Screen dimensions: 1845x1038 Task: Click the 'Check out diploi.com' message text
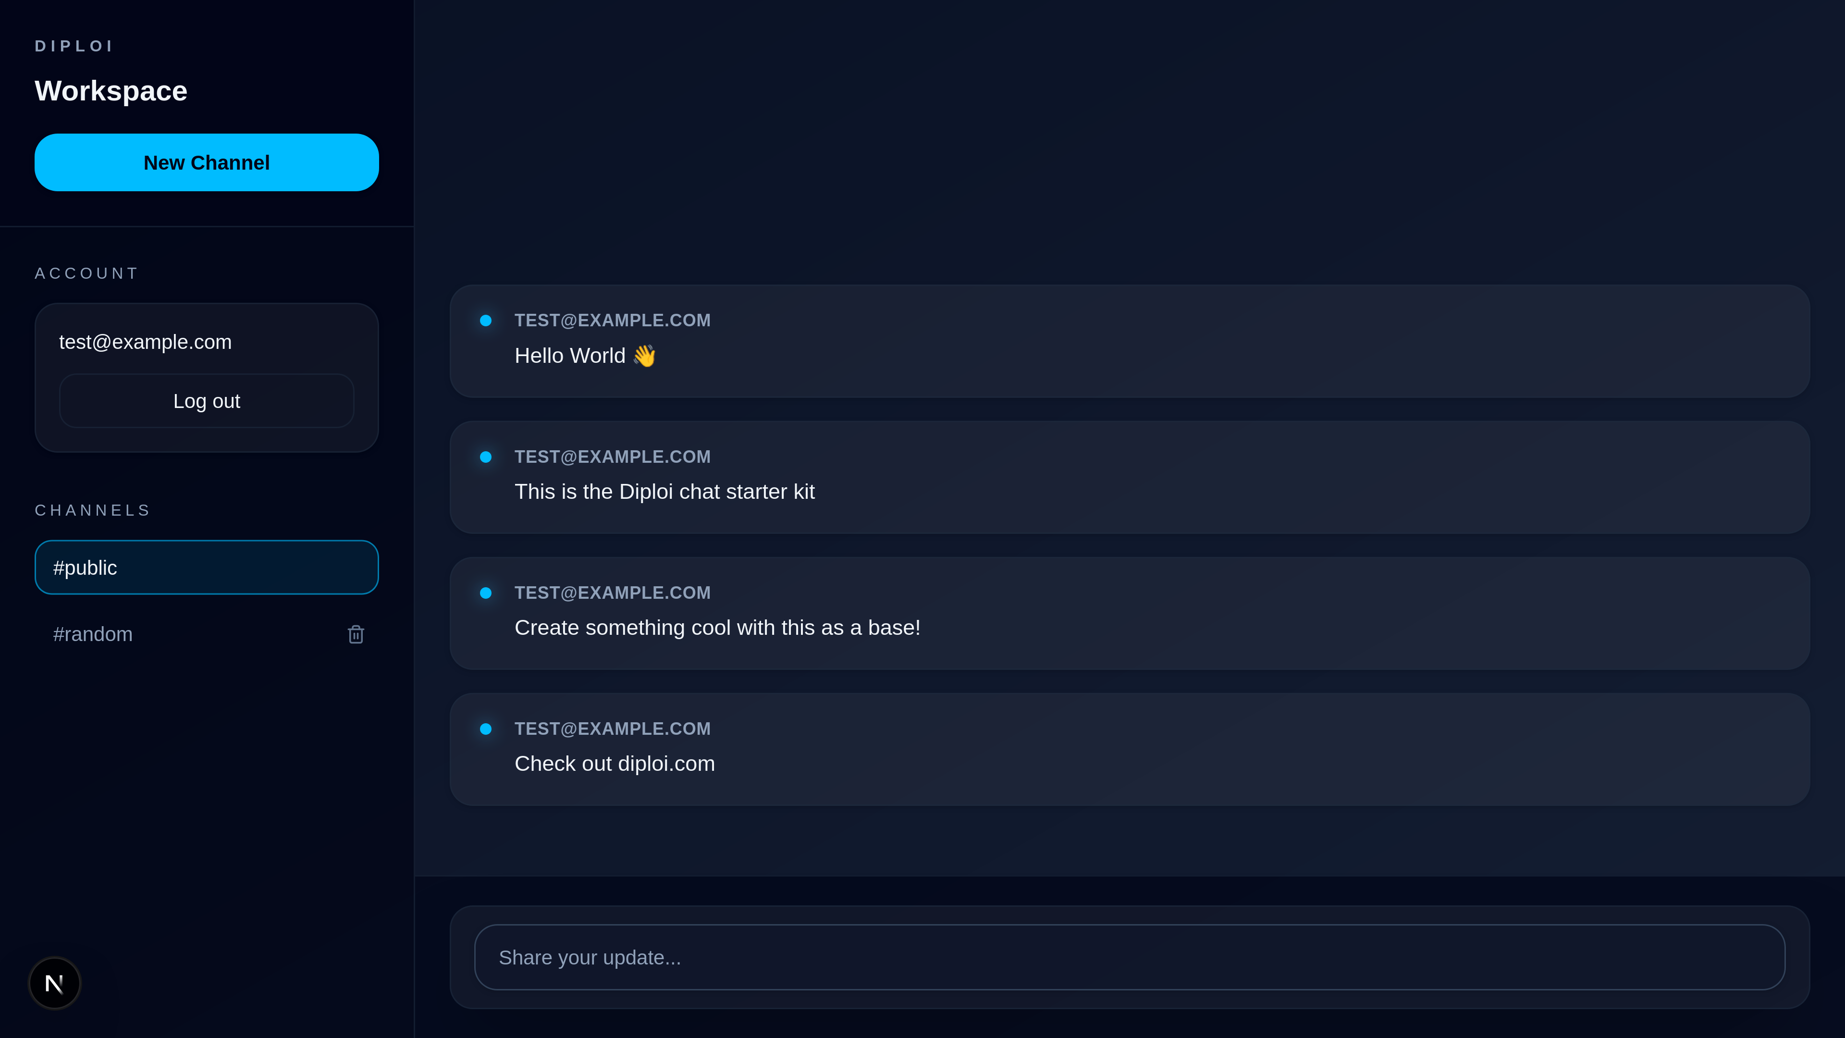[615, 764]
